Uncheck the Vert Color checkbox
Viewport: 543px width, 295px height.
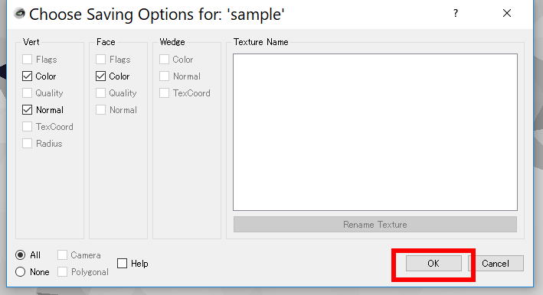click(27, 76)
